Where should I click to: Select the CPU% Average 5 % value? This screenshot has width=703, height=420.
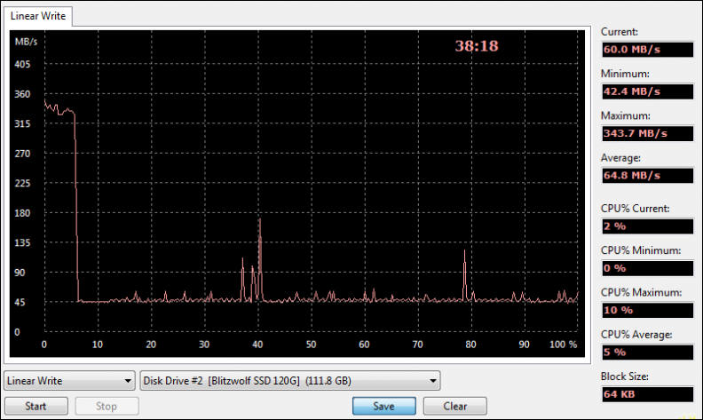click(x=647, y=353)
